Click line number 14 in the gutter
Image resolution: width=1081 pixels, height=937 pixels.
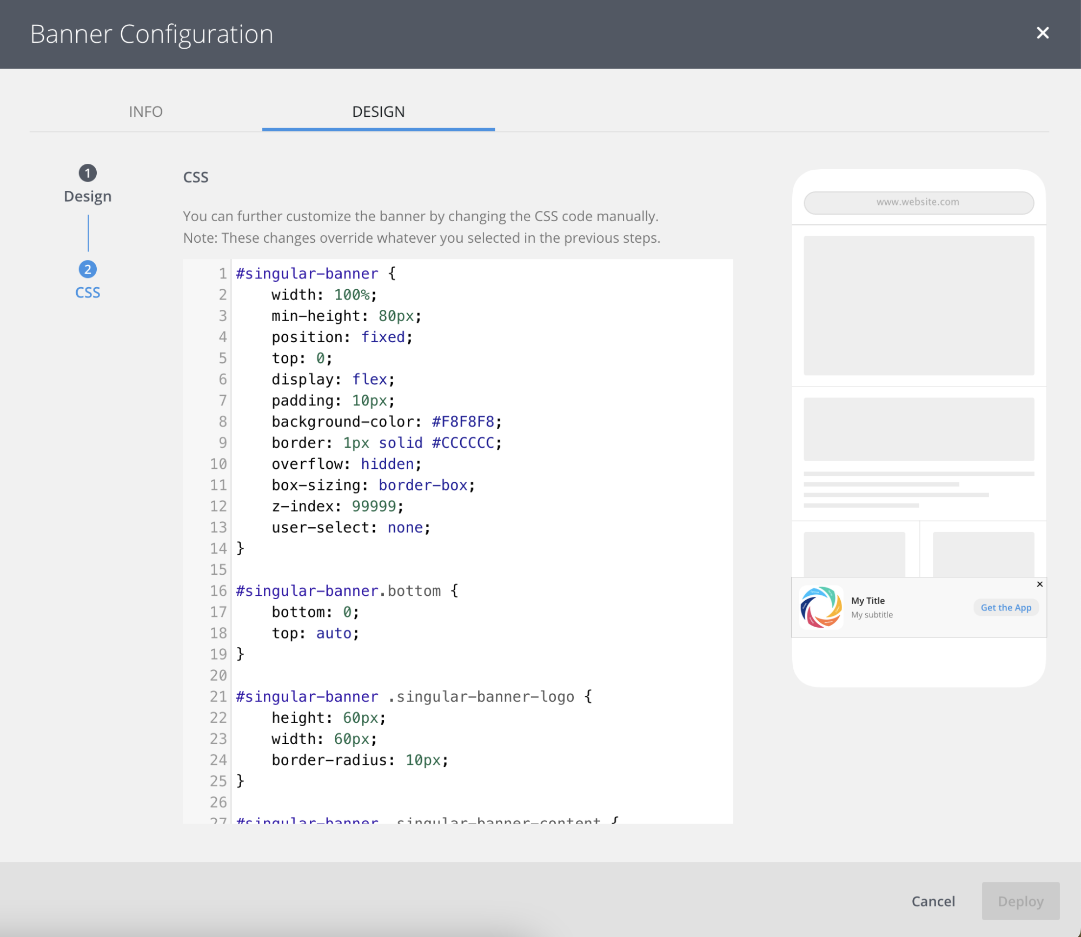pyautogui.click(x=218, y=548)
